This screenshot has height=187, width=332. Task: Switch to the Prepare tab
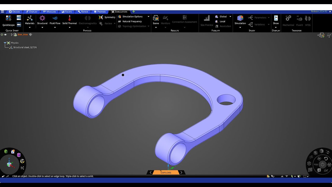click(x=100, y=12)
